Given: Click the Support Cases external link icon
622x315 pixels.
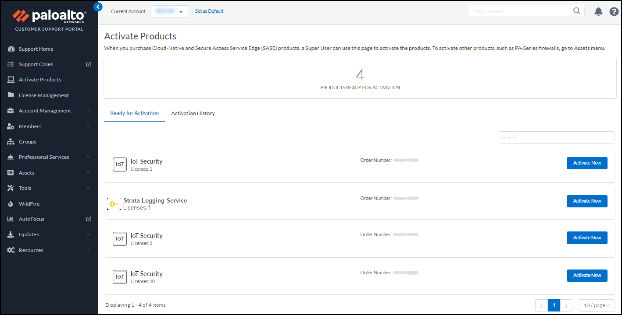Looking at the screenshot, I should [x=89, y=64].
